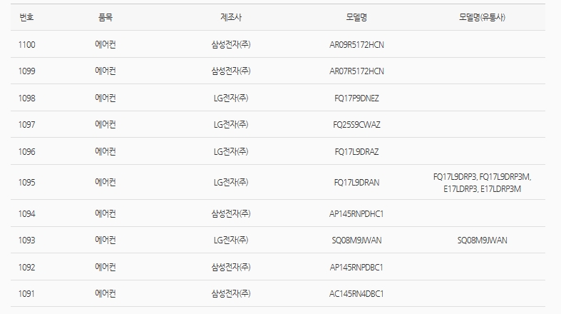Select the FQ25S9CWAZ model cell
The width and height of the screenshot is (561, 314).
[356, 124]
